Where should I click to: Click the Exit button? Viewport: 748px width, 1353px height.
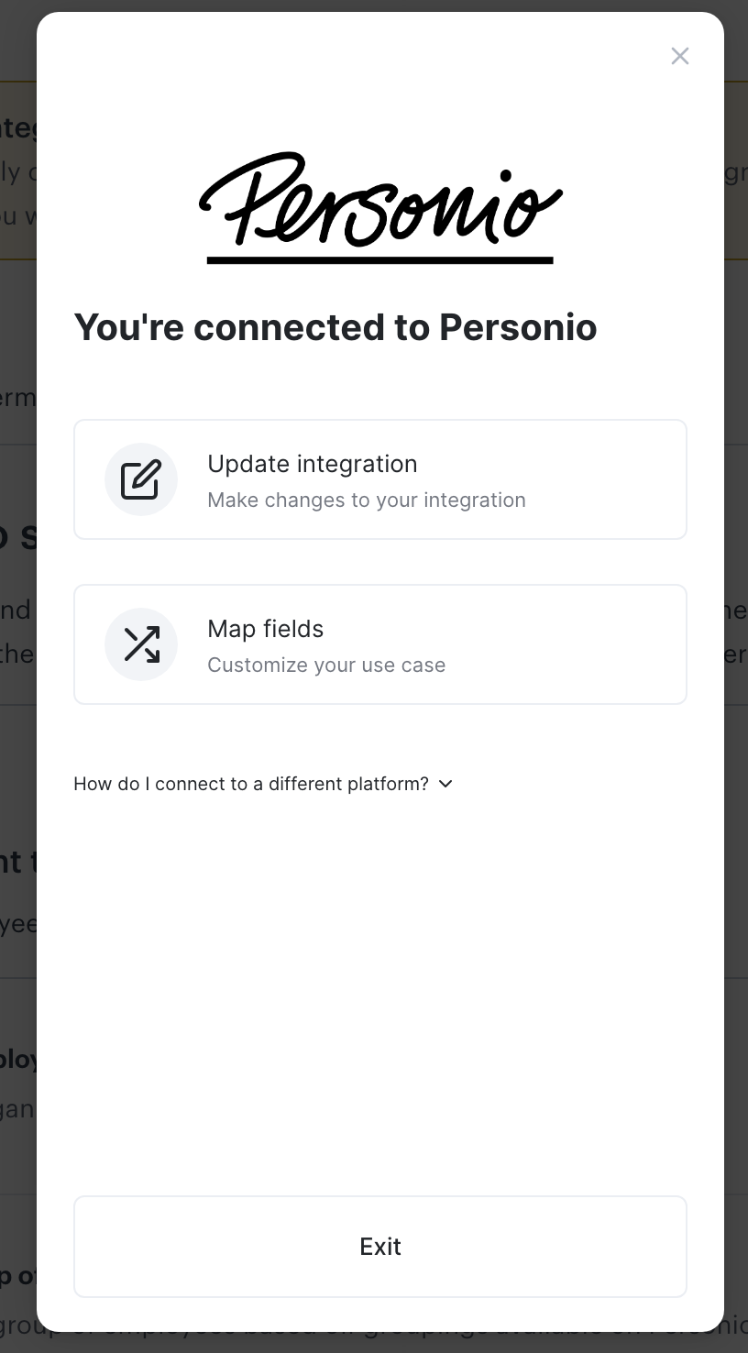pyautogui.click(x=380, y=1247)
